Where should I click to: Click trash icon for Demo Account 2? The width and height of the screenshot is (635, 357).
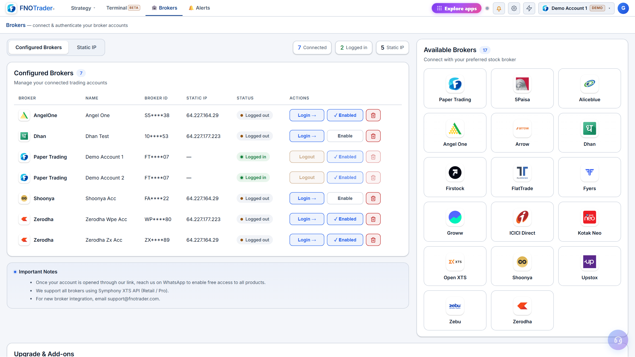point(373,177)
